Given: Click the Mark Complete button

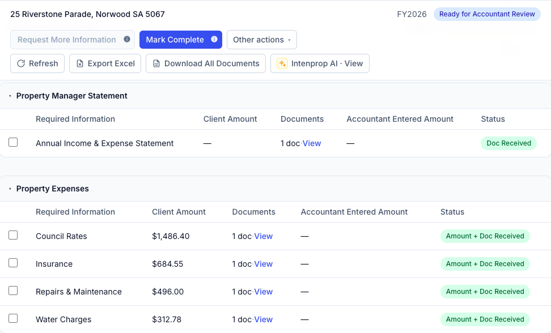Looking at the screenshot, I should click(x=181, y=40).
